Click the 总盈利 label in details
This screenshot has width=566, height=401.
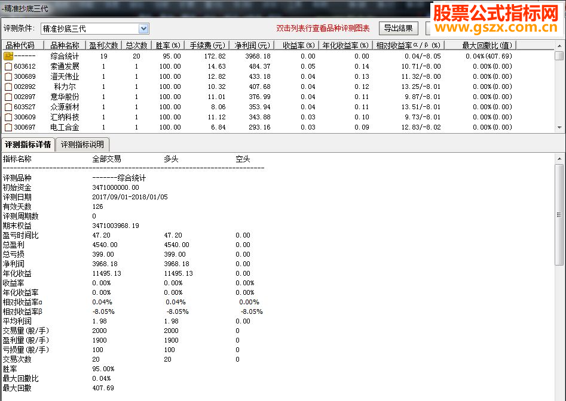(13, 245)
